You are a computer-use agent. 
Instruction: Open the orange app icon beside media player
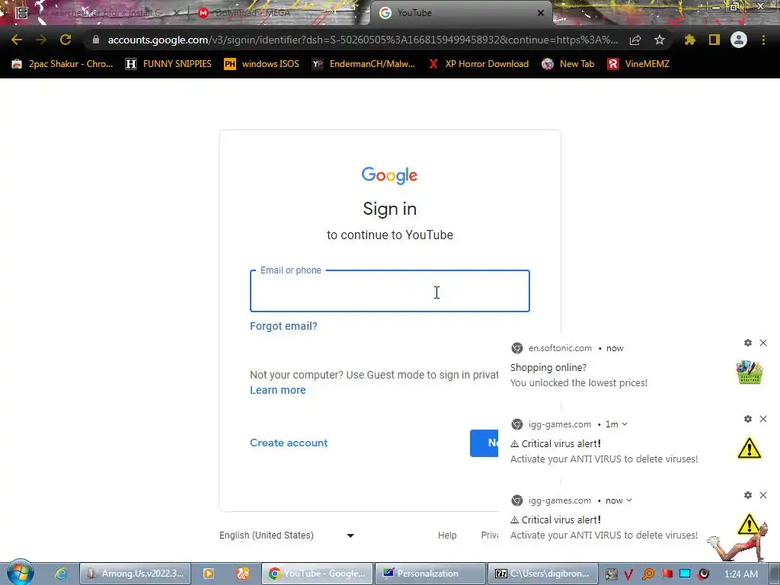243,574
